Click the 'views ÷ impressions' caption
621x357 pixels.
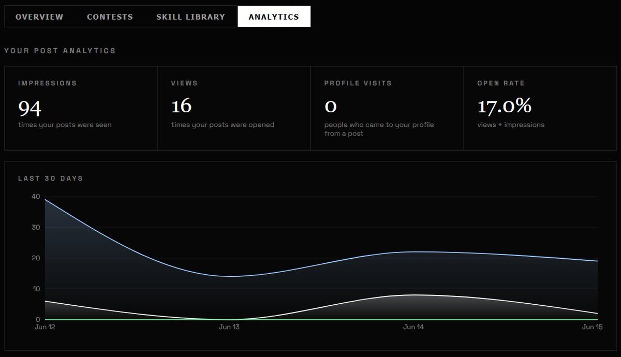point(511,125)
